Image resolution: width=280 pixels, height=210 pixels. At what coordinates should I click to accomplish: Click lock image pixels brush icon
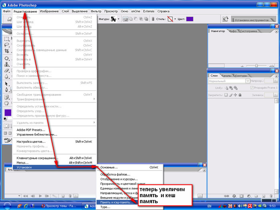231,95
